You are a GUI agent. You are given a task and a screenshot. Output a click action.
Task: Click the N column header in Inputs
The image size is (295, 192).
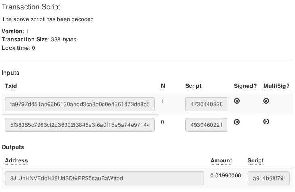[x=163, y=86]
